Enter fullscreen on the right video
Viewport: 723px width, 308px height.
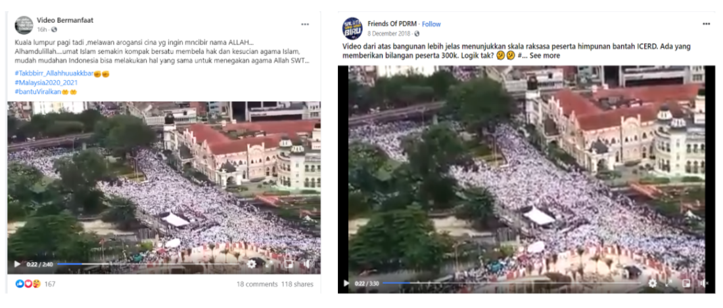[x=670, y=283]
